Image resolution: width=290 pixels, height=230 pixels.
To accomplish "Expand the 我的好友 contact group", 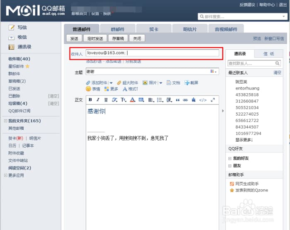I will pyautogui.click(x=230, y=158).
